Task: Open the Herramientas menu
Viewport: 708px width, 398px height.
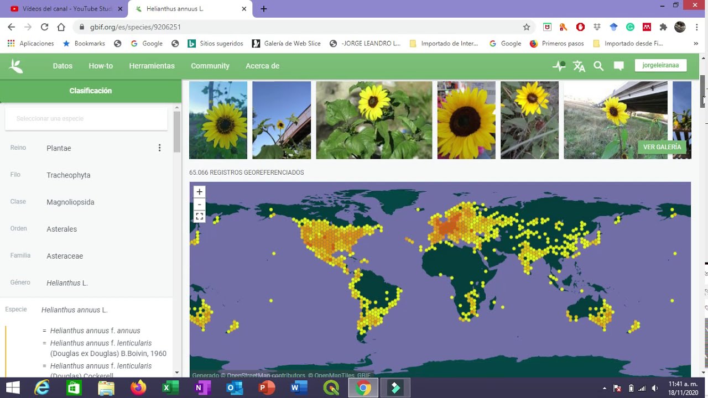Action: [x=152, y=66]
